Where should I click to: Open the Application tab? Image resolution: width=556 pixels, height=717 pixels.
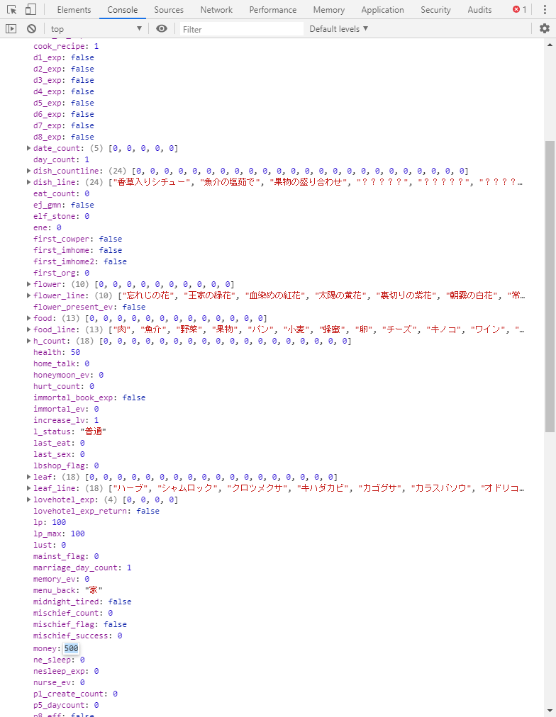click(x=383, y=10)
